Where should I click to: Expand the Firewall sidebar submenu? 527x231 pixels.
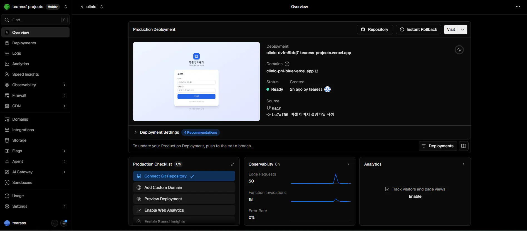[x=65, y=95]
